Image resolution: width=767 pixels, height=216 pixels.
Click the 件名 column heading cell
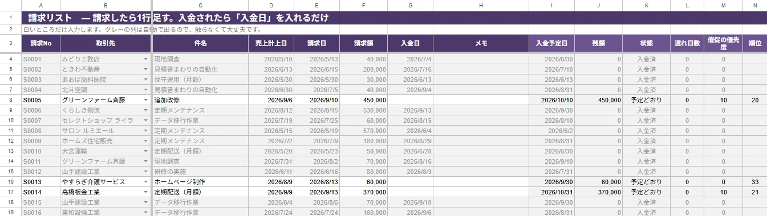click(200, 43)
